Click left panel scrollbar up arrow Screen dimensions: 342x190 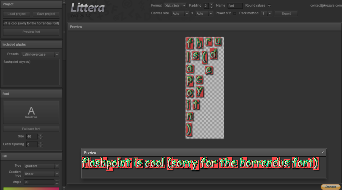(64, 2)
